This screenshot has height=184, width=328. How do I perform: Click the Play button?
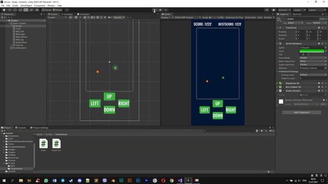pyautogui.click(x=155, y=10)
